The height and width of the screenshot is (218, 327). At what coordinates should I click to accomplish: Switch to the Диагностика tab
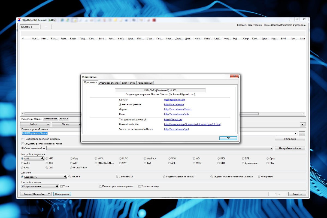[x=128, y=83]
